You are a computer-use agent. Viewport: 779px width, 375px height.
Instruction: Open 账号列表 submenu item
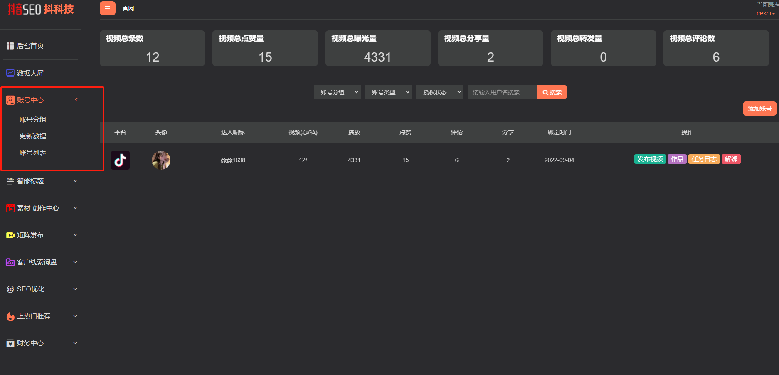pyautogui.click(x=33, y=153)
